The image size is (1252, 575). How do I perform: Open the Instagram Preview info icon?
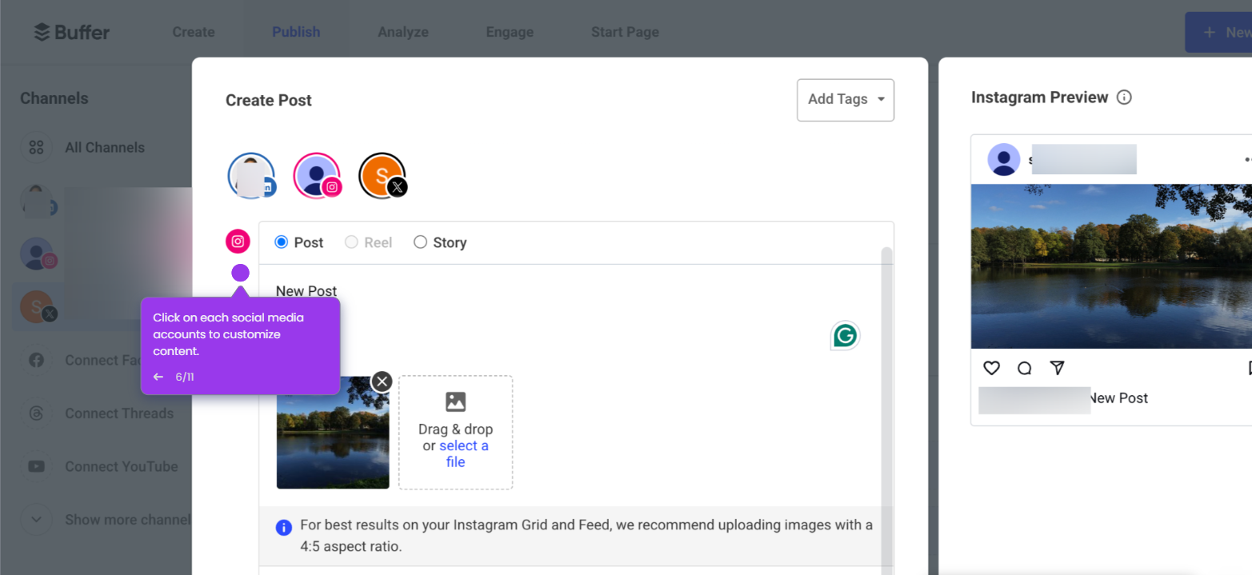point(1124,98)
